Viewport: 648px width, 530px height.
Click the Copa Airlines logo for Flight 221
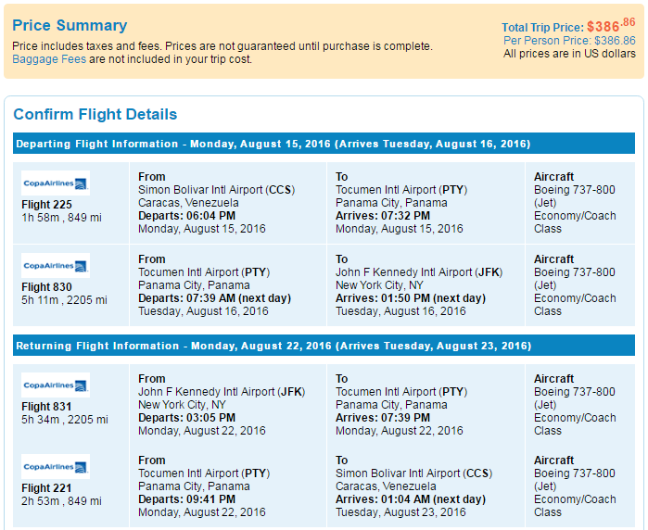pos(56,467)
